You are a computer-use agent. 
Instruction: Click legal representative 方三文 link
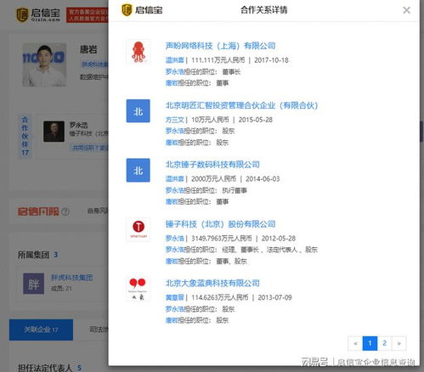point(175,120)
